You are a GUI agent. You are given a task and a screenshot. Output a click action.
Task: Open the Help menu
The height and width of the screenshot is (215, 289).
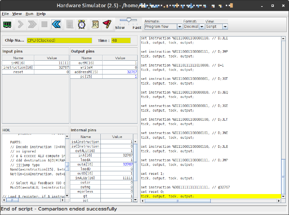click(41, 14)
